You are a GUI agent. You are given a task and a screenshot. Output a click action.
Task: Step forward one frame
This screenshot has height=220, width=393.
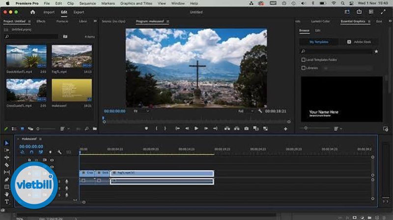pos(206,129)
